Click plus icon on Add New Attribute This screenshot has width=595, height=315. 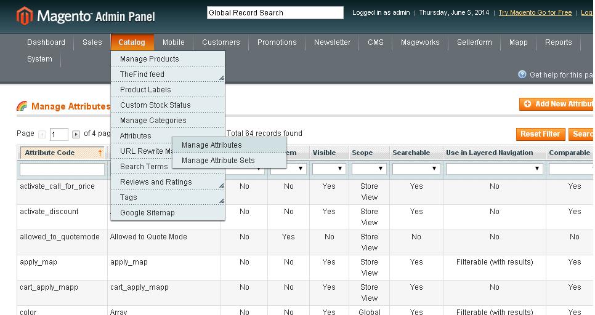528,104
